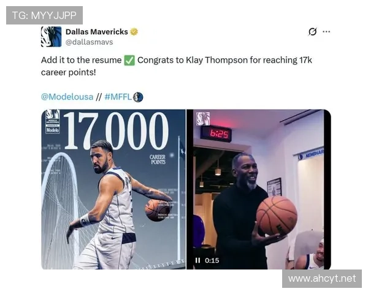Open the #MFFL hashtag

click(x=118, y=97)
